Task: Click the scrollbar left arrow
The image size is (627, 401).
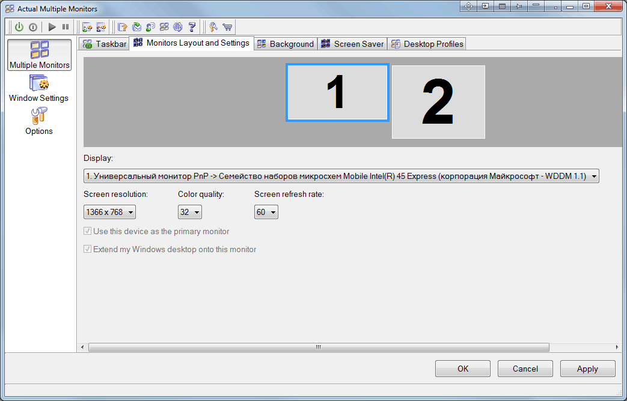Action: click(x=82, y=347)
